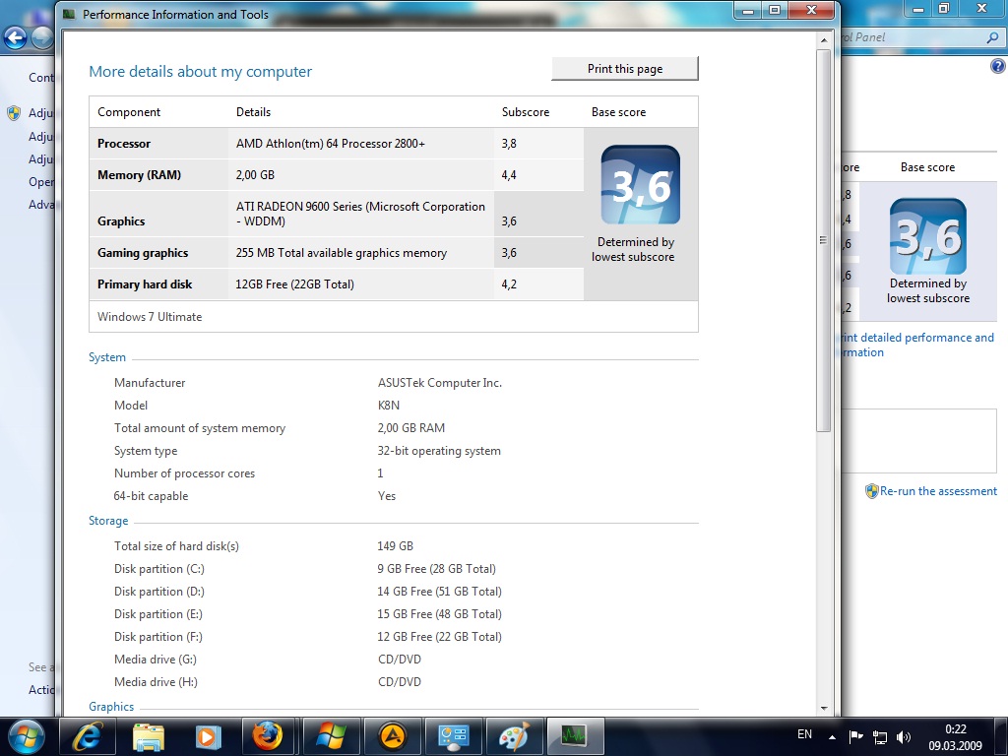Click the processor subscore 3,8
Image resolution: width=1008 pixels, height=756 pixels.
click(509, 144)
